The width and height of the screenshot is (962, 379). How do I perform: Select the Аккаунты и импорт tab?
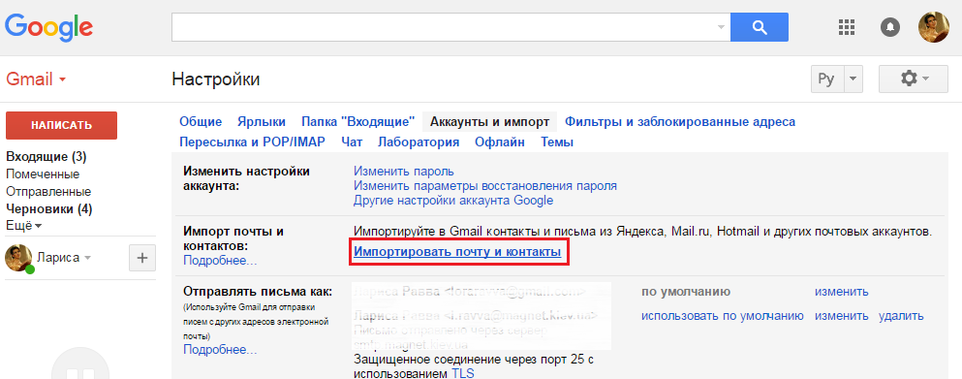pyautogui.click(x=489, y=121)
